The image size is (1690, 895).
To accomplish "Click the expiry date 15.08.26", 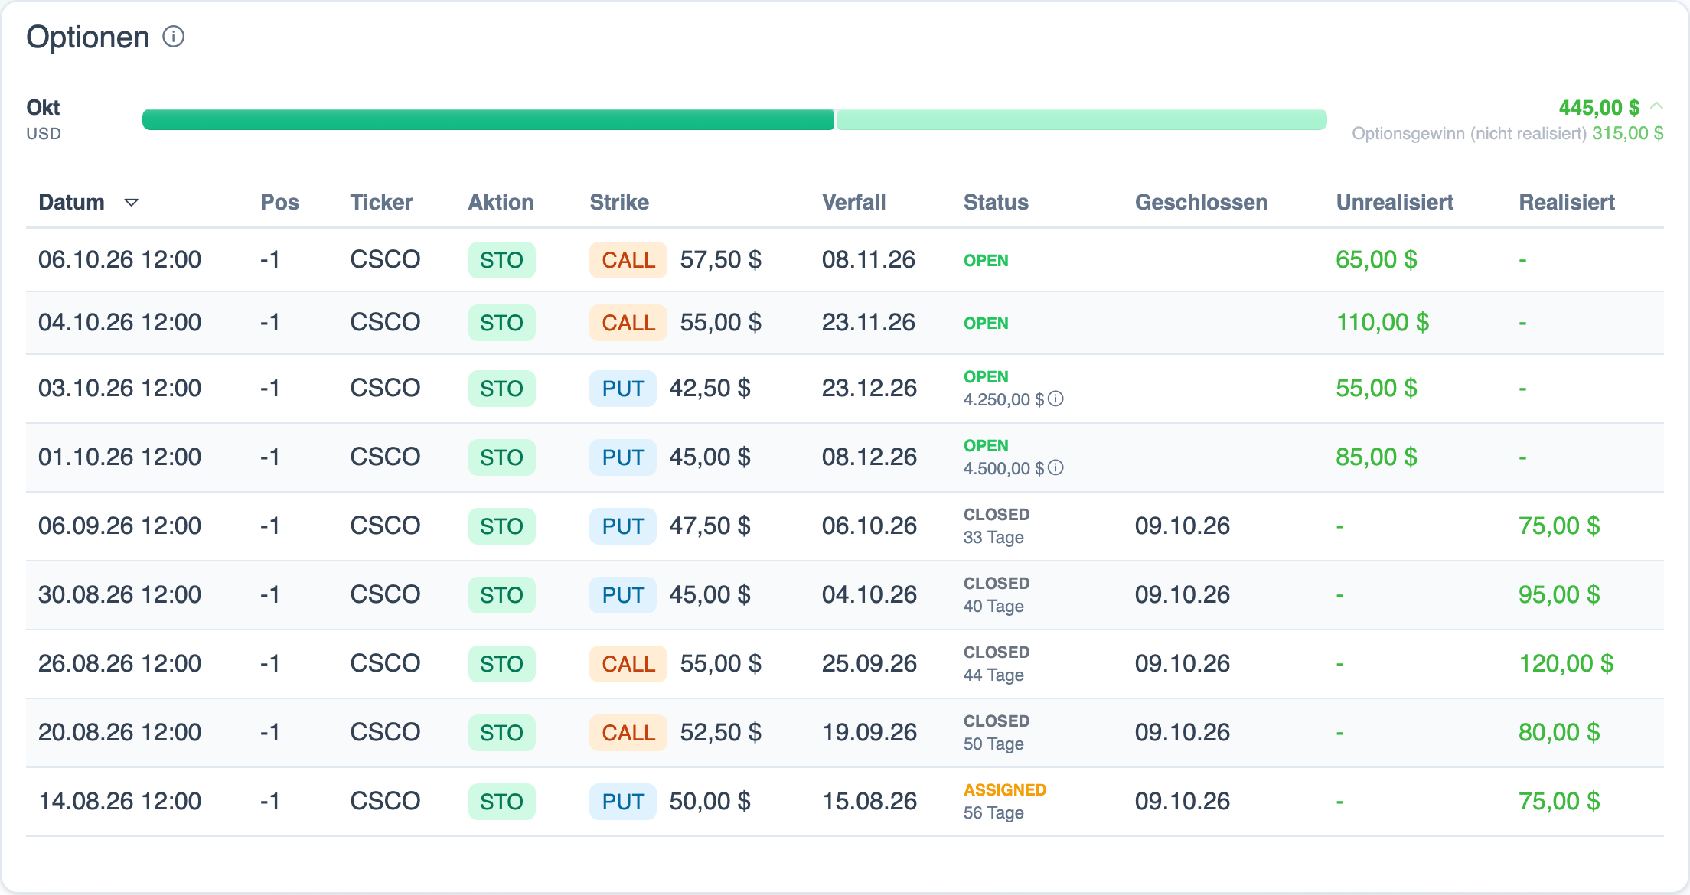I will coord(869,802).
